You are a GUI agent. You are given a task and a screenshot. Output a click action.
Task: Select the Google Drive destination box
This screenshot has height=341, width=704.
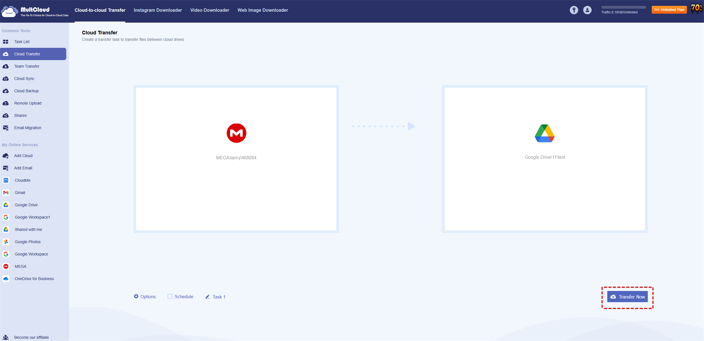click(544, 159)
